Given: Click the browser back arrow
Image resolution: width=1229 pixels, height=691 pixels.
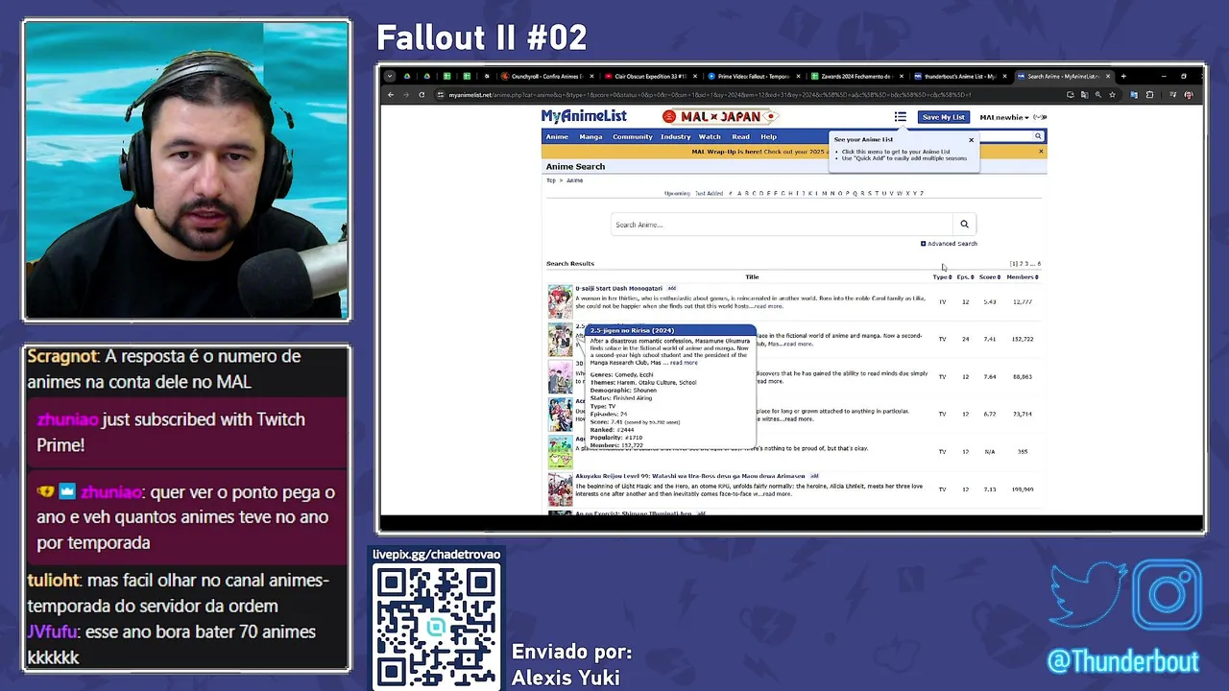Looking at the screenshot, I should click(391, 95).
